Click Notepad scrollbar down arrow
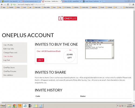Image resolution: width=135 pixels, height=108 pixels. 113,58
